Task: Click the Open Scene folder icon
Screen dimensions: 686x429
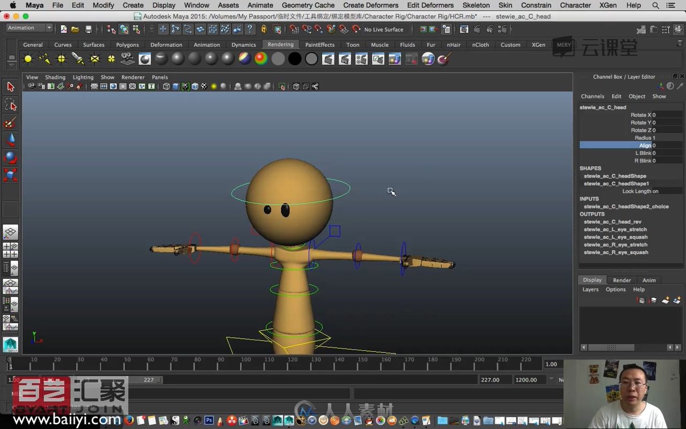Action: tap(75, 29)
